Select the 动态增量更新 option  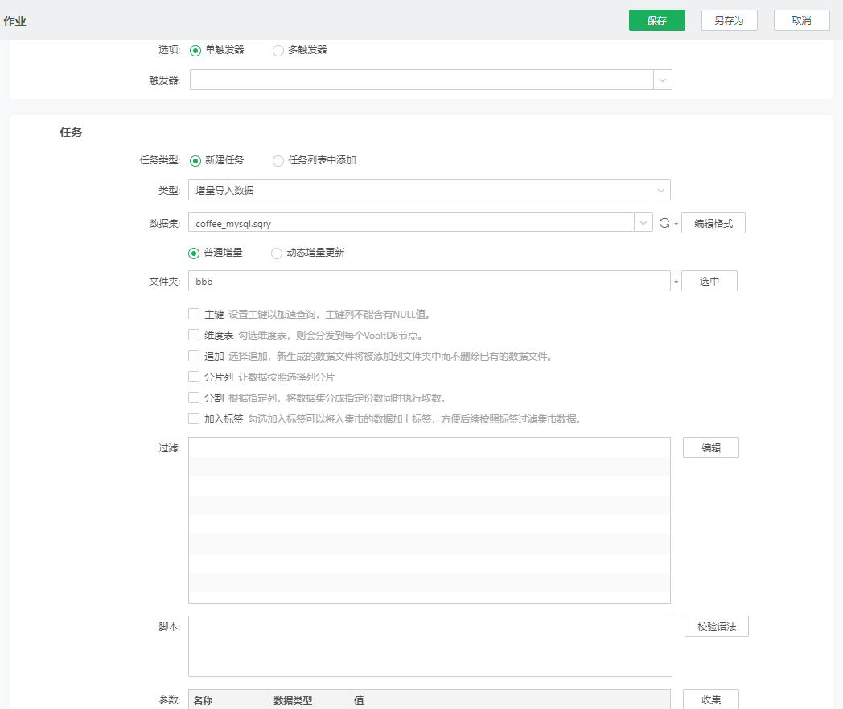click(x=276, y=252)
